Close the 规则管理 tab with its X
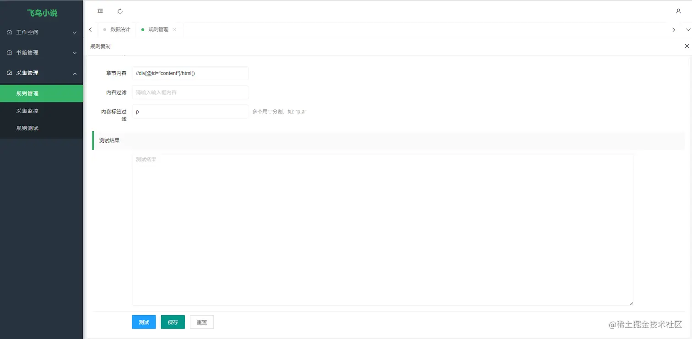The height and width of the screenshot is (339, 692). tap(174, 30)
